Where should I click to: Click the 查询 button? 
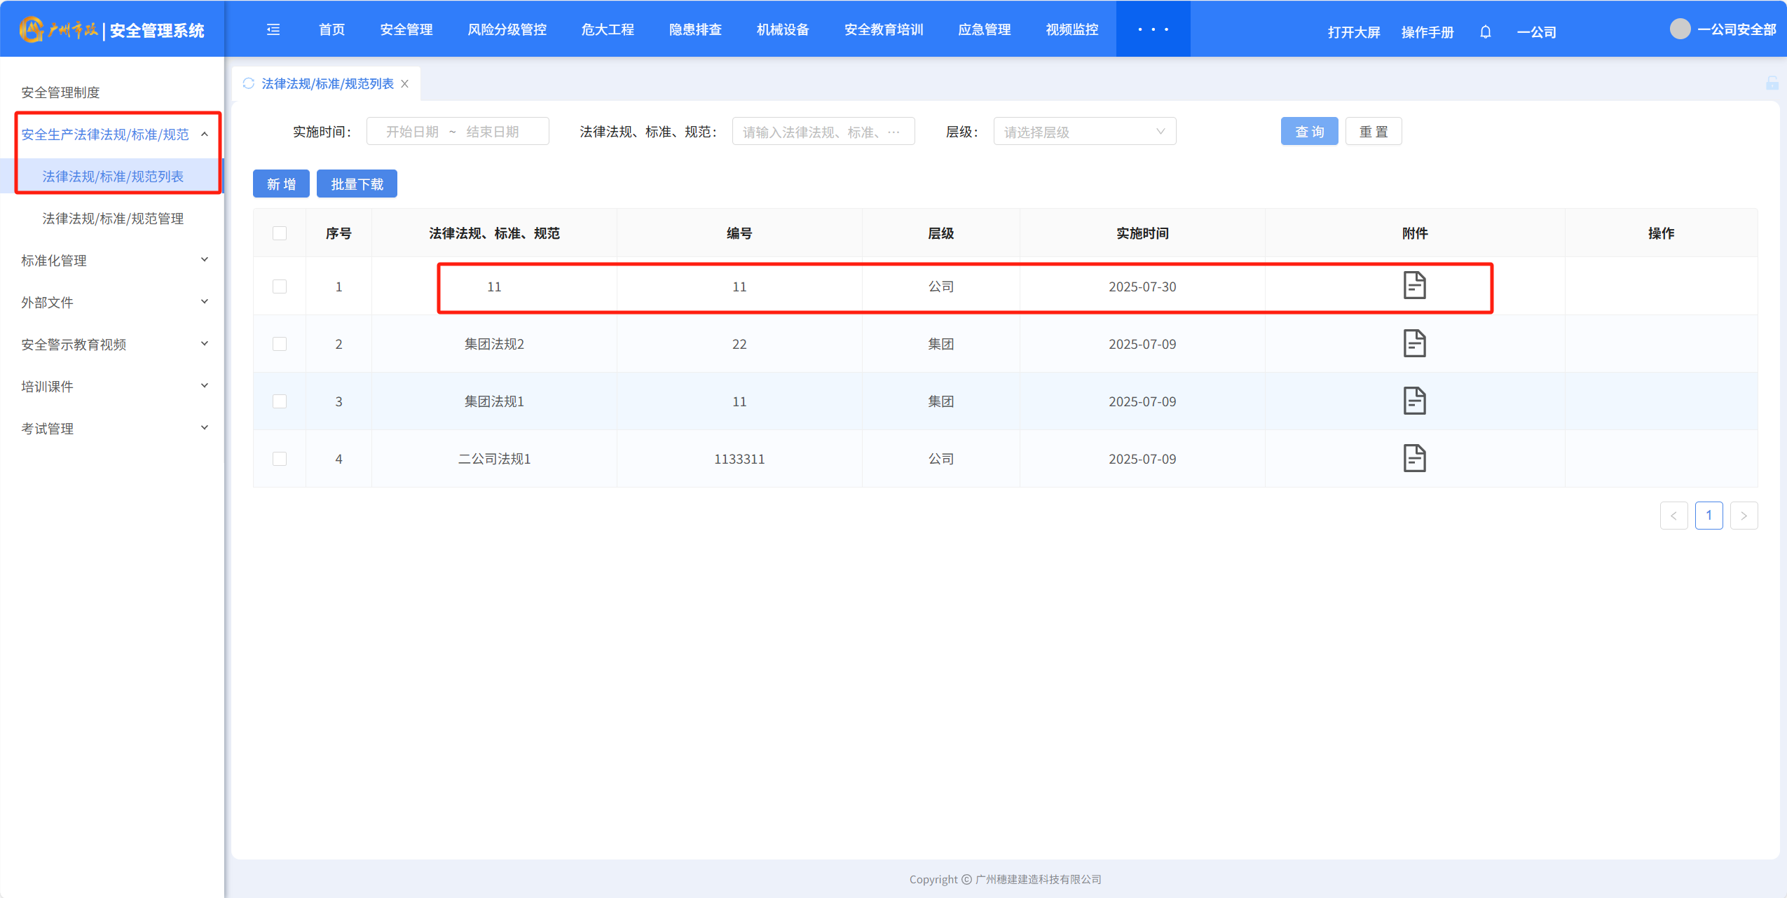pyautogui.click(x=1308, y=132)
